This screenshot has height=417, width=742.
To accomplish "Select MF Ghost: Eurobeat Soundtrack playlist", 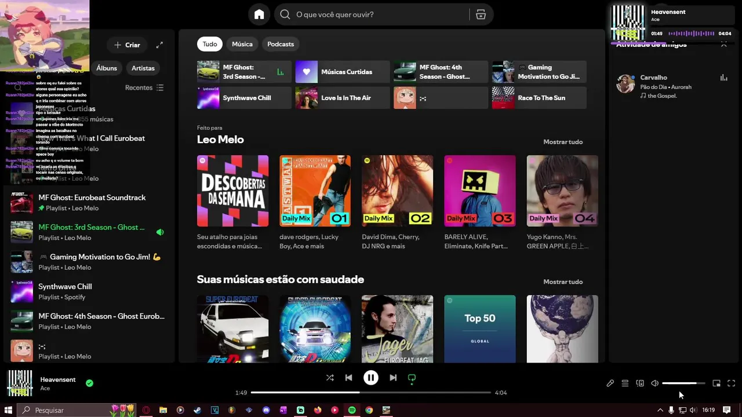I will point(88,203).
